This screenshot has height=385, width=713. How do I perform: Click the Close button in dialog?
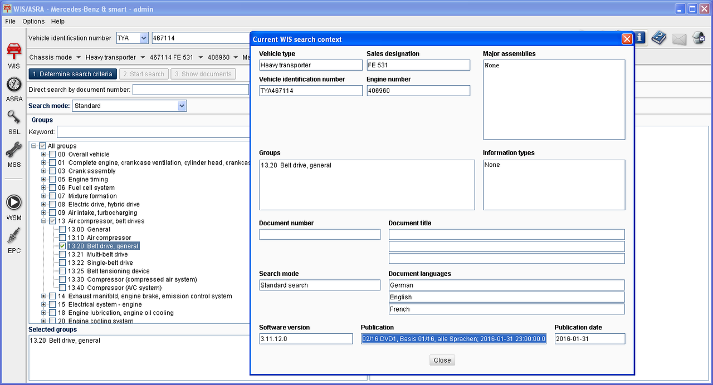pyautogui.click(x=442, y=360)
